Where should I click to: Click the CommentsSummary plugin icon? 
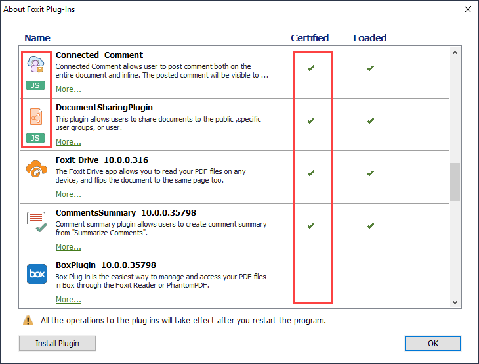pyautogui.click(x=37, y=221)
